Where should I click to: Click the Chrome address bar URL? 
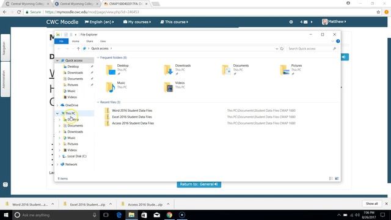92,12
